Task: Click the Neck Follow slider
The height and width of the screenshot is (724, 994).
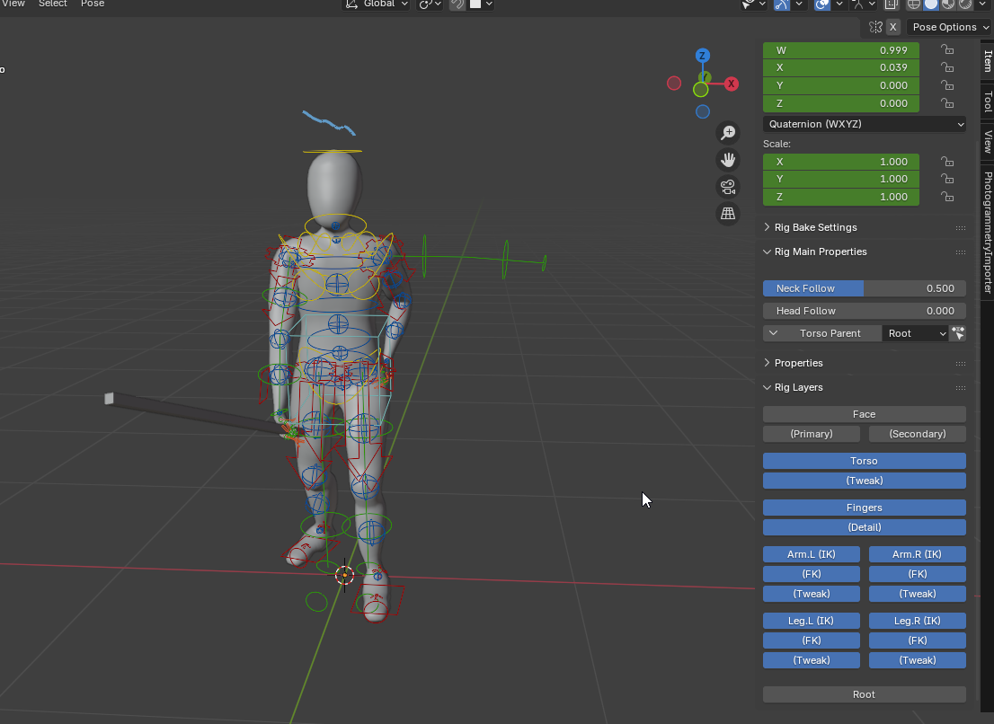Action: pos(864,288)
